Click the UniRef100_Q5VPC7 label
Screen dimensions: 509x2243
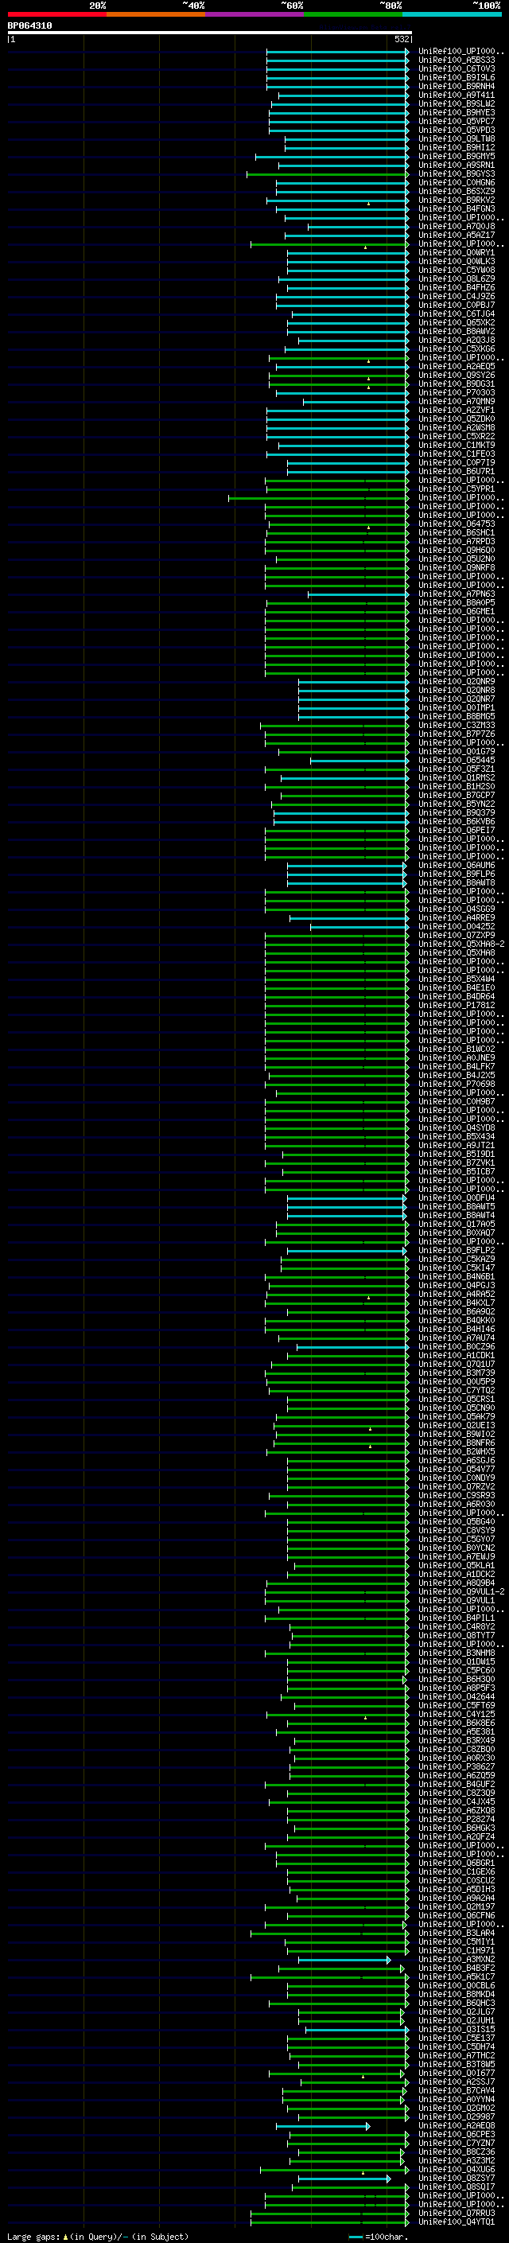point(457,121)
